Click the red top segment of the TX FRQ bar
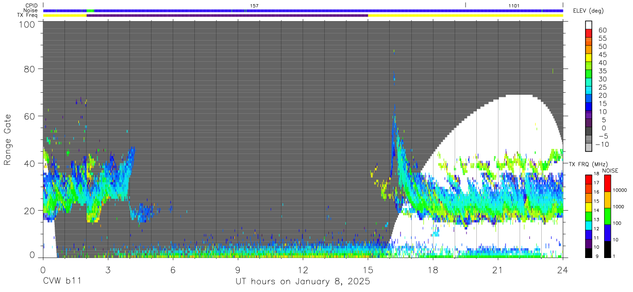Screen dimensions: 633x292 (589, 179)
